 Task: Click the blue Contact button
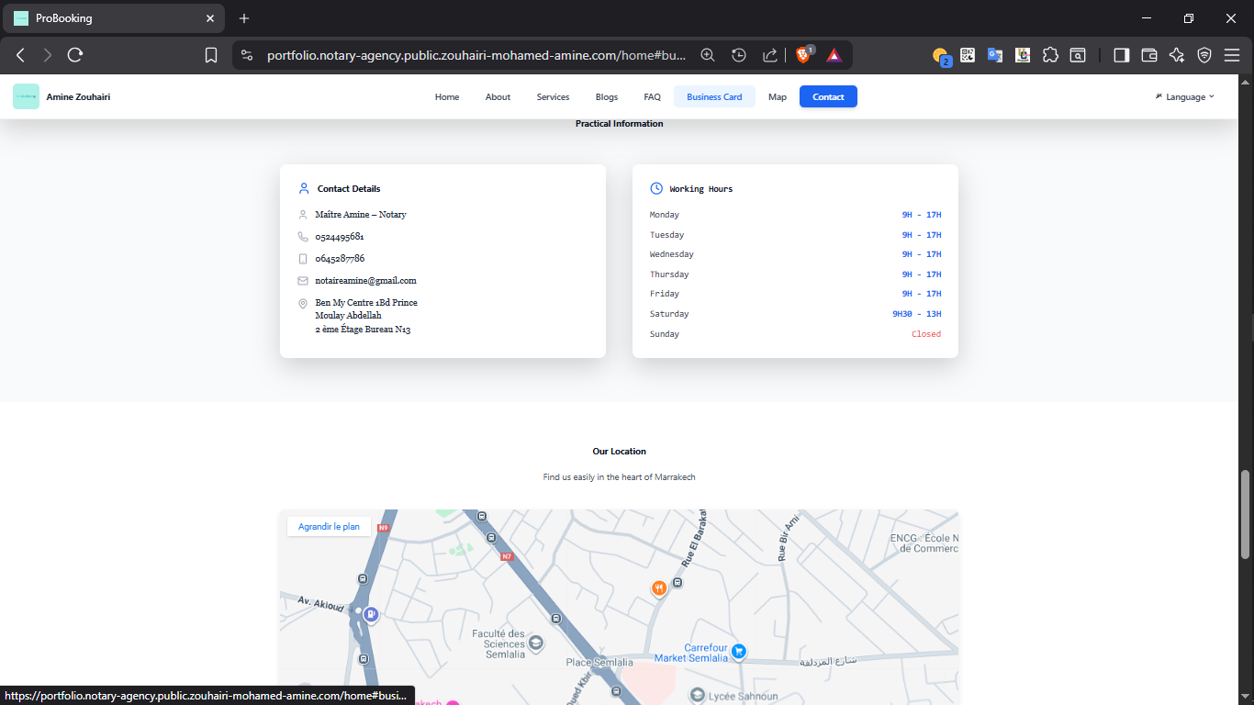click(828, 96)
